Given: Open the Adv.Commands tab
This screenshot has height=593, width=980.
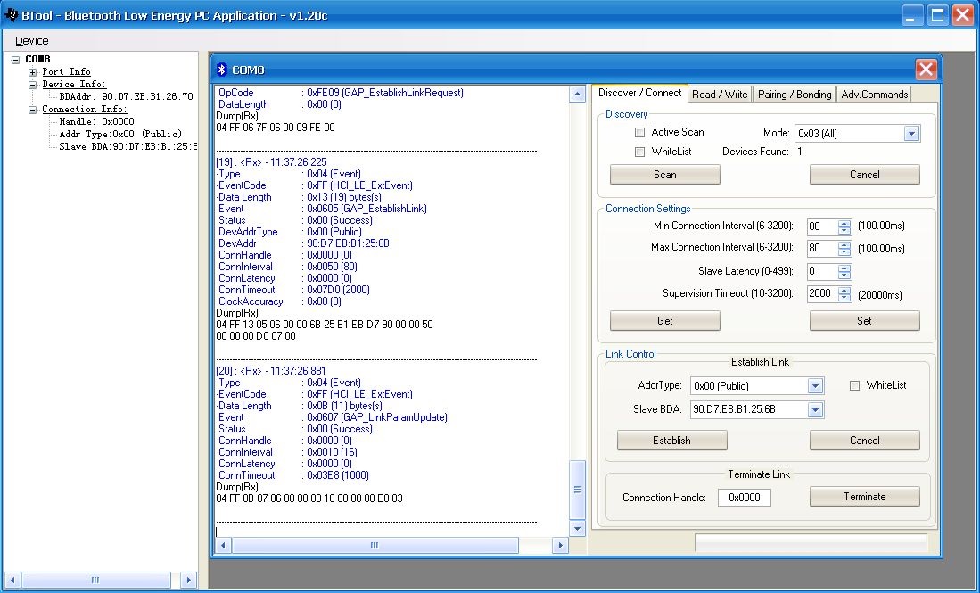Looking at the screenshot, I should (x=875, y=95).
